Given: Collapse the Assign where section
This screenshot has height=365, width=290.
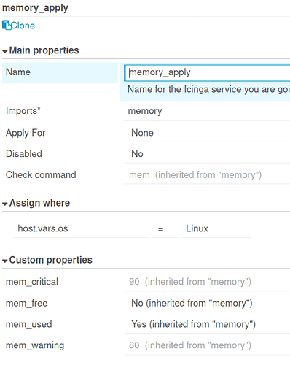Looking at the screenshot, I should point(36,203).
